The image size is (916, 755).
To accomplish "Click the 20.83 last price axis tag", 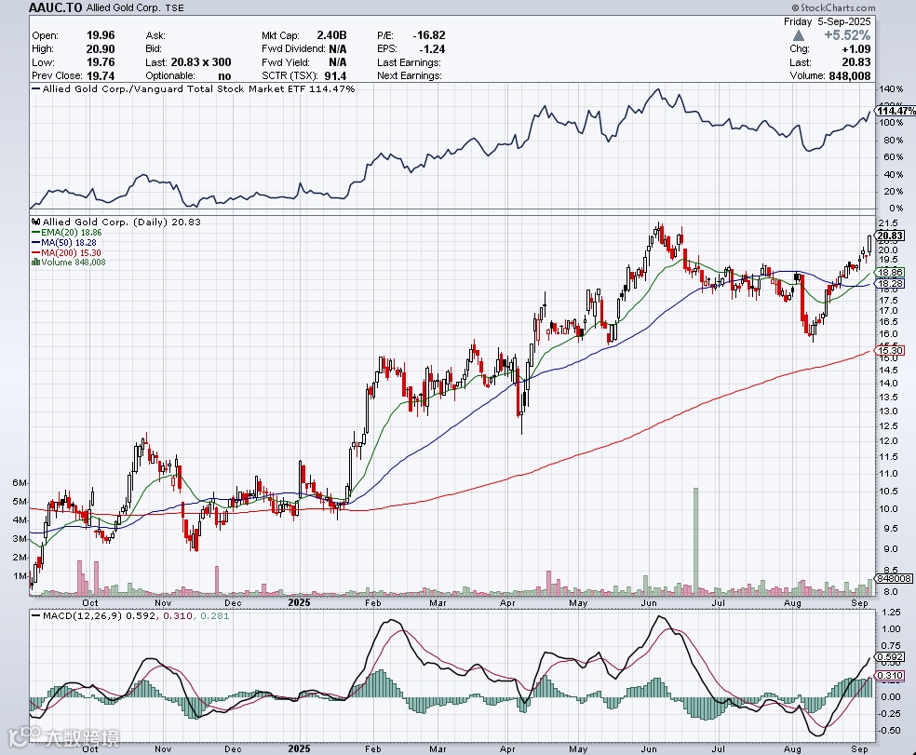I will click(x=890, y=236).
